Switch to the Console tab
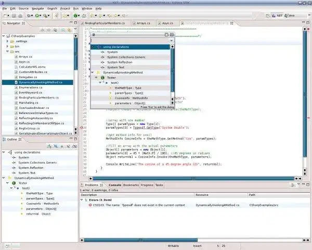Viewport: 312px width, 250px height. [114, 185]
